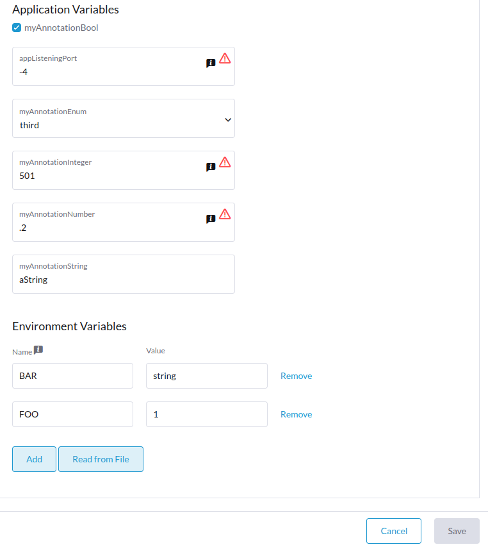Open the myAnnotationEnum dropdown
Screen dimensions: 488x547
(x=123, y=119)
